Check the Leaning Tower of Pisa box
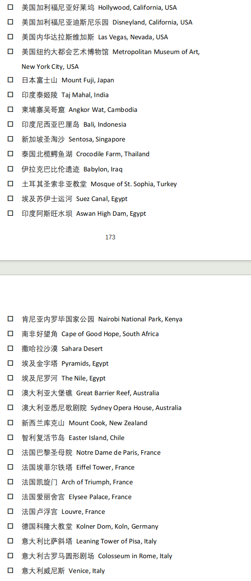This screenshot has width=251, height=581. (10, 541)
